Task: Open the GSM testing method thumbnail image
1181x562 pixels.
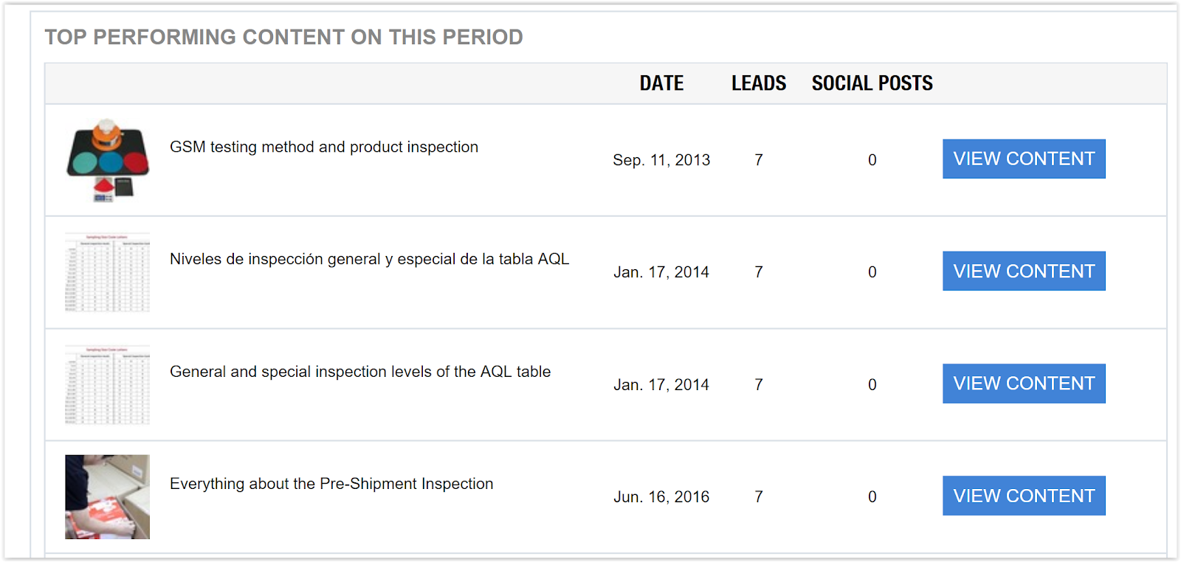Action: (x=108, y=160)
